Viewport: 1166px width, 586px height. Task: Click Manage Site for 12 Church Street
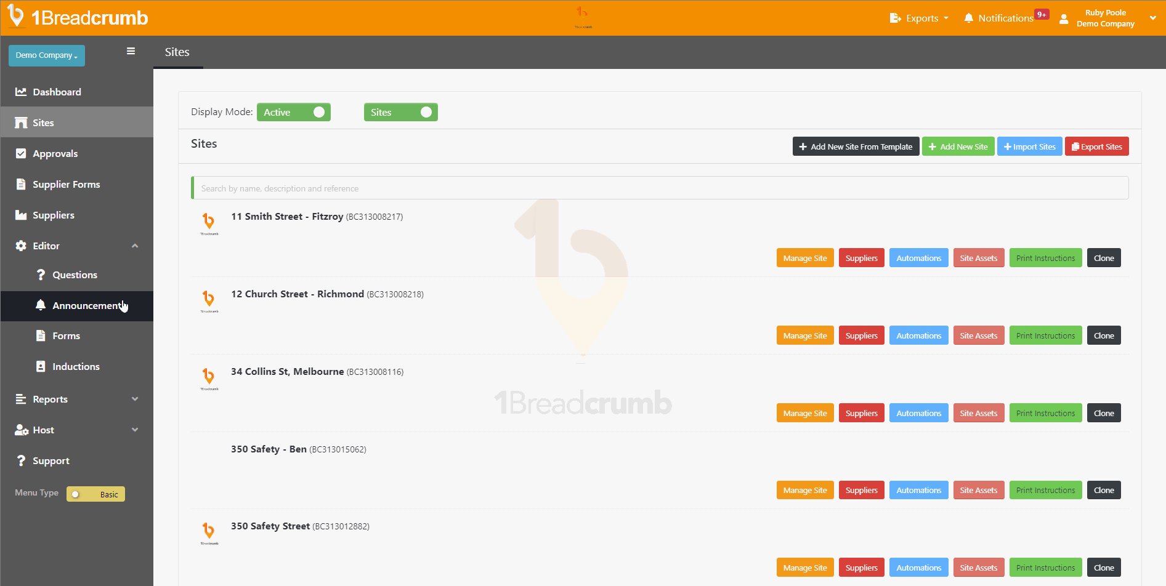(x=805, y=335)
